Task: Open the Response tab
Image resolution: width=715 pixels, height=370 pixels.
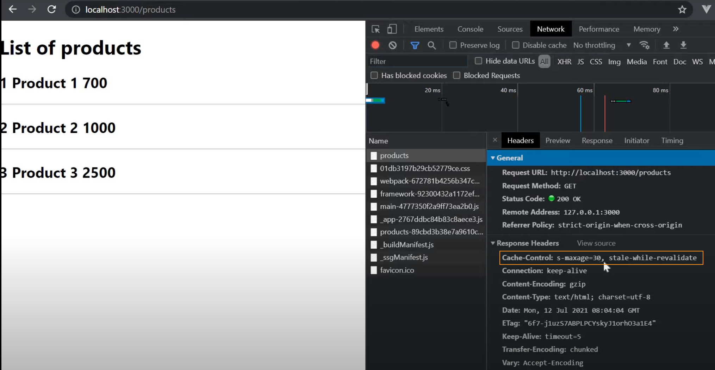Action: (x=597, y=141)
